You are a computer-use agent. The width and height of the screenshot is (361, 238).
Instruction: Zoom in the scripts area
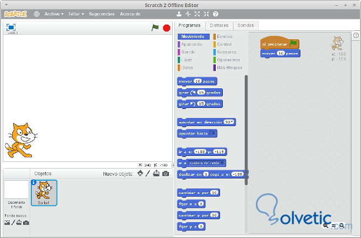pos(342,226)
